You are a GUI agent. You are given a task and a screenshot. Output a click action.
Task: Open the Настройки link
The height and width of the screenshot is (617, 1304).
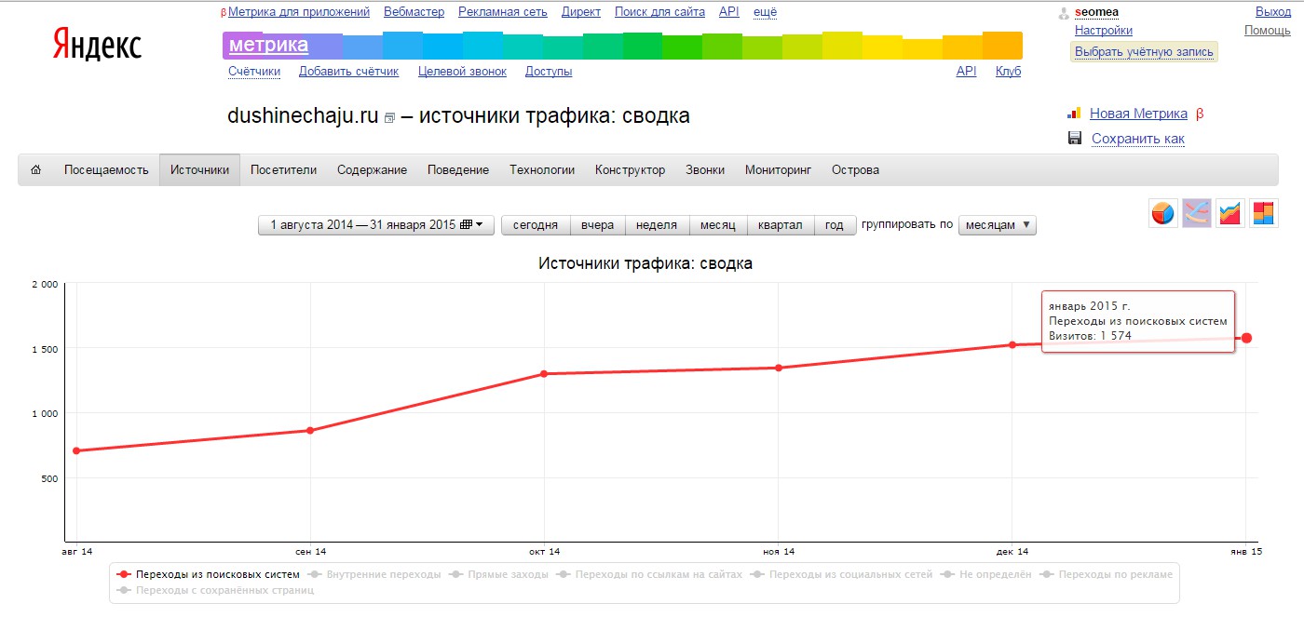1104,31
